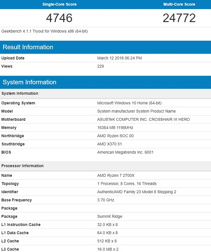Click the upload date March 12 2018 value
This screenshot has width=211, height=252.
119,58
